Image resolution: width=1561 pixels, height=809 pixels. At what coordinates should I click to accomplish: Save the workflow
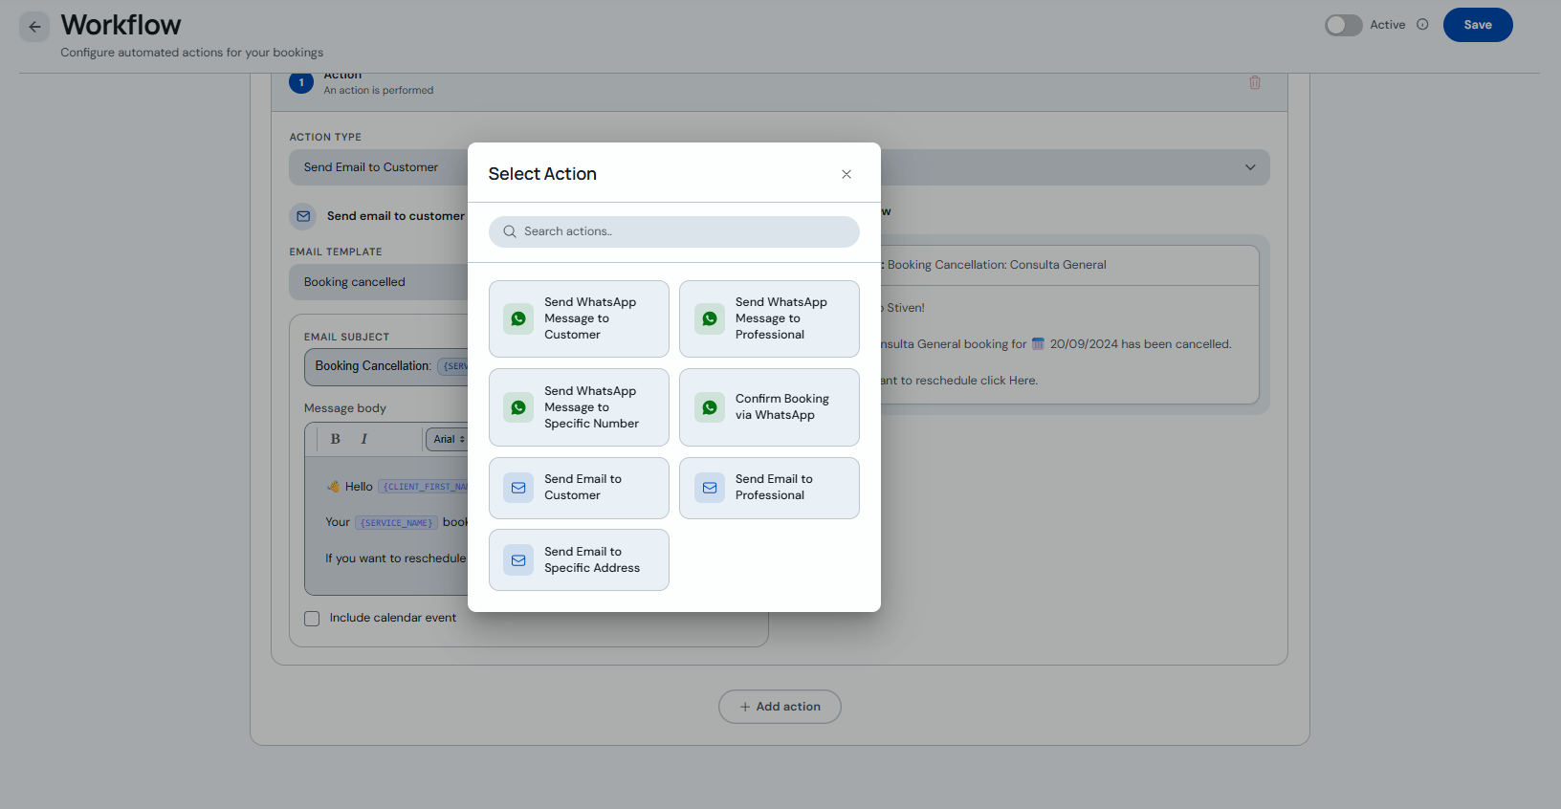(x=1478, y=25)
